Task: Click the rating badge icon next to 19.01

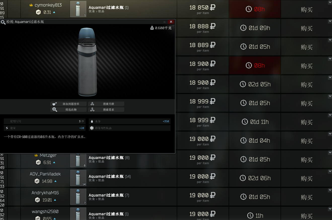Action: coord(38,200)
